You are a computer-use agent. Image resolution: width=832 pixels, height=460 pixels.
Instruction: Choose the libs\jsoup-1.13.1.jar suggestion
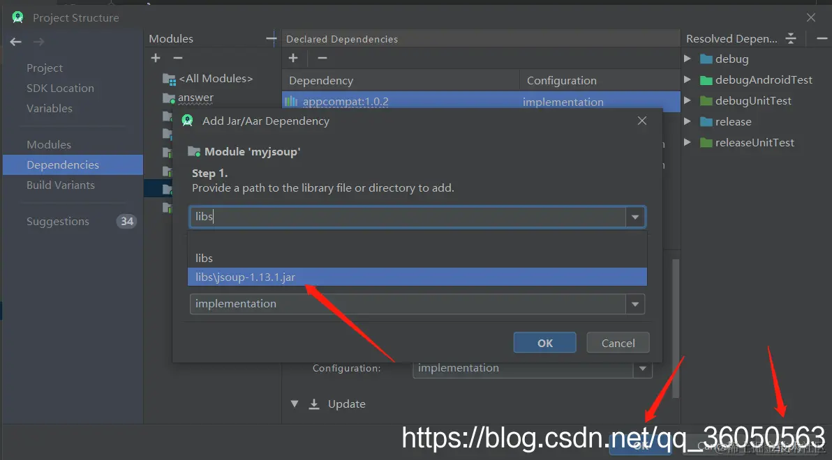(417, 277)
